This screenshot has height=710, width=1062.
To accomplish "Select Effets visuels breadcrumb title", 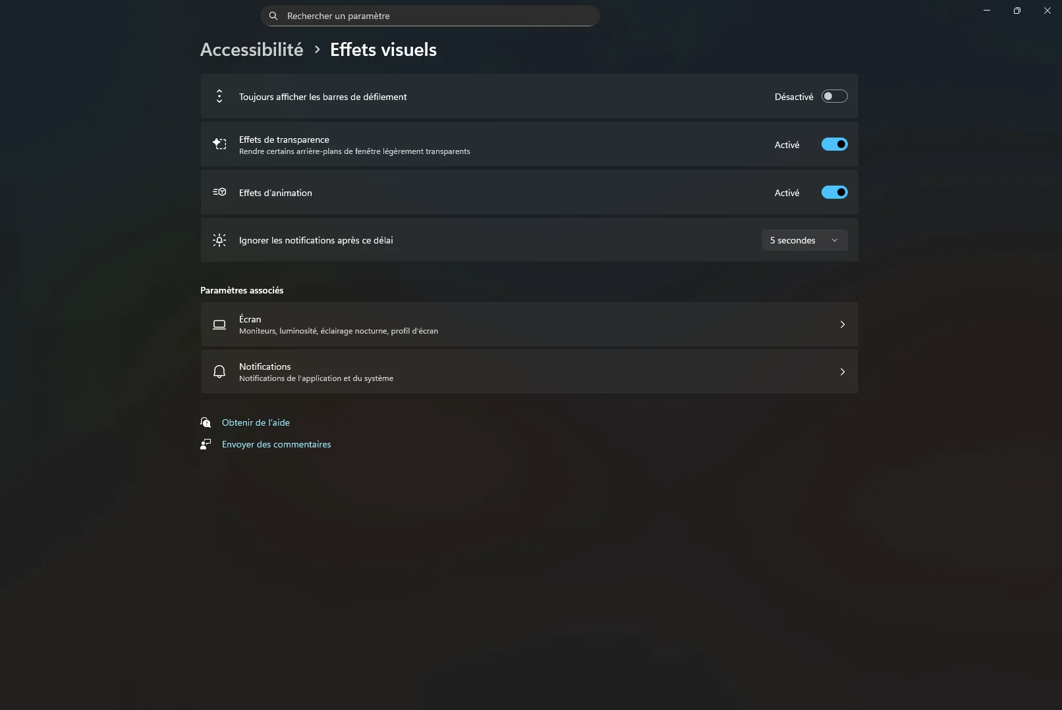I will tap(383, 49).
